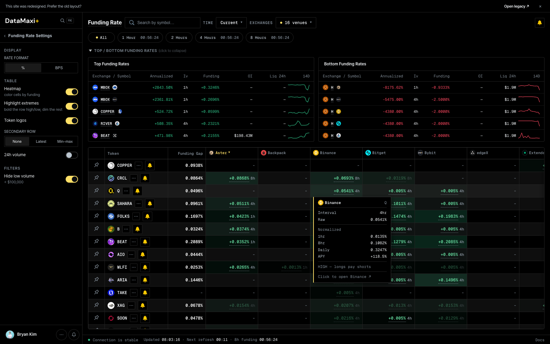This screenshot has height=344, width=550.
Task: Set an alert bell for BEAT token row
Action: pyautogui.click(x=145, y=242)
